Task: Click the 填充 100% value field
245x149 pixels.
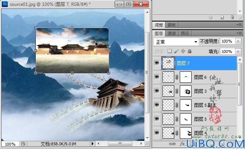Action: pyautogui.click(x=228, y=52)
